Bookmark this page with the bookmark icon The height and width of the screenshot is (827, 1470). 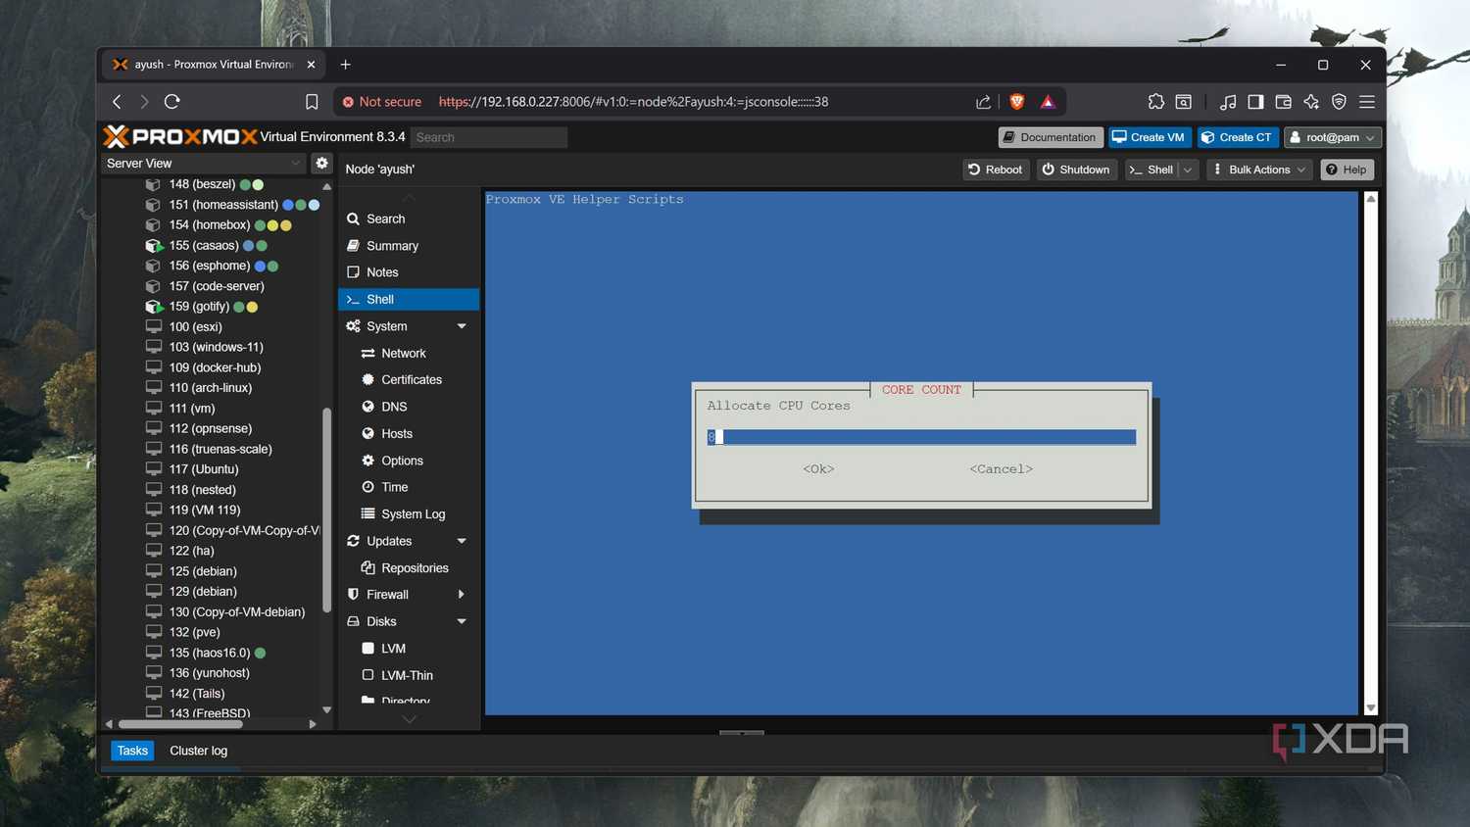pyautogui.click(x=312, y=102)
